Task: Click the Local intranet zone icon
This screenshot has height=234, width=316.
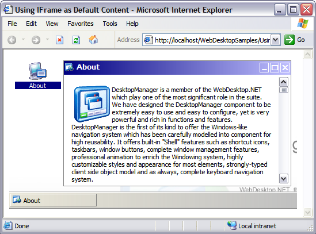Action: pyautogui.click(x=232, y=225)
